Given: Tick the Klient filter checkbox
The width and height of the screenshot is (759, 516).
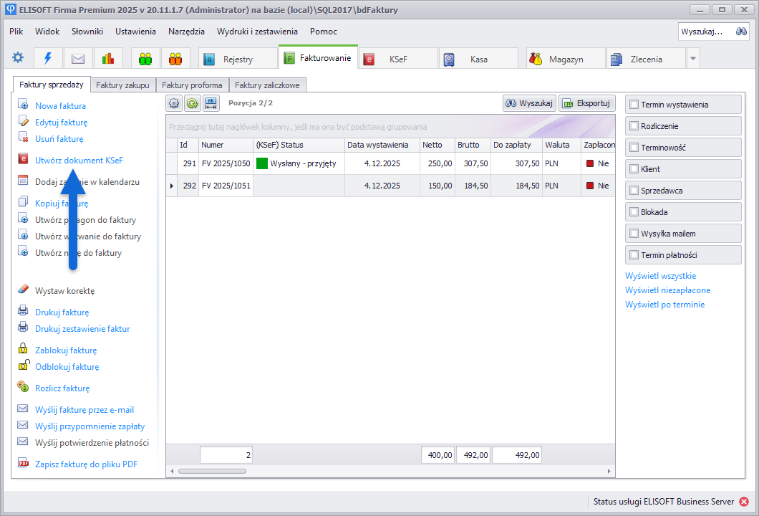Looking at the screenshot, I should (634, 169).
